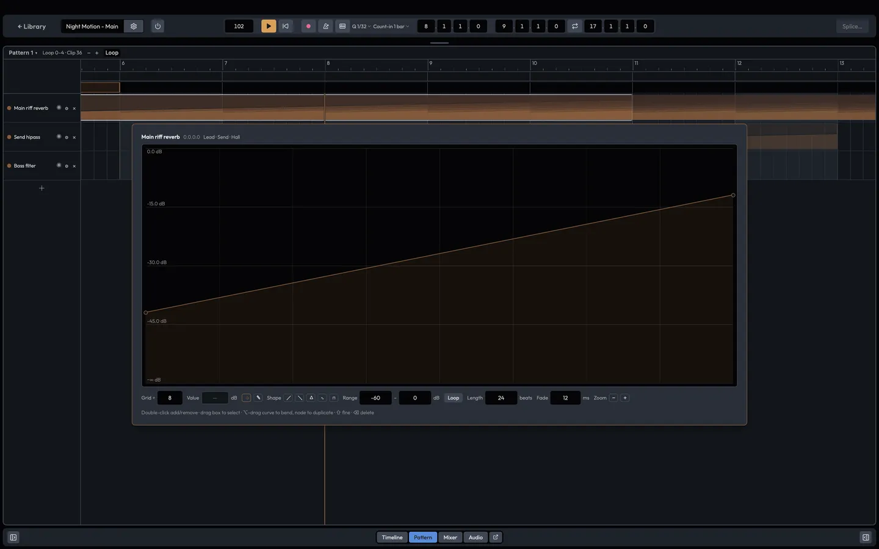
Task: Zoom in the automation editor with plus
Action: tap(624, 398)
